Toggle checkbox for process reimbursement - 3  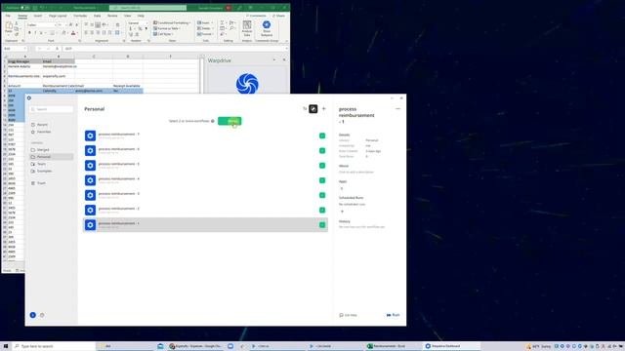pyautogui.click(x=322, y=195)
